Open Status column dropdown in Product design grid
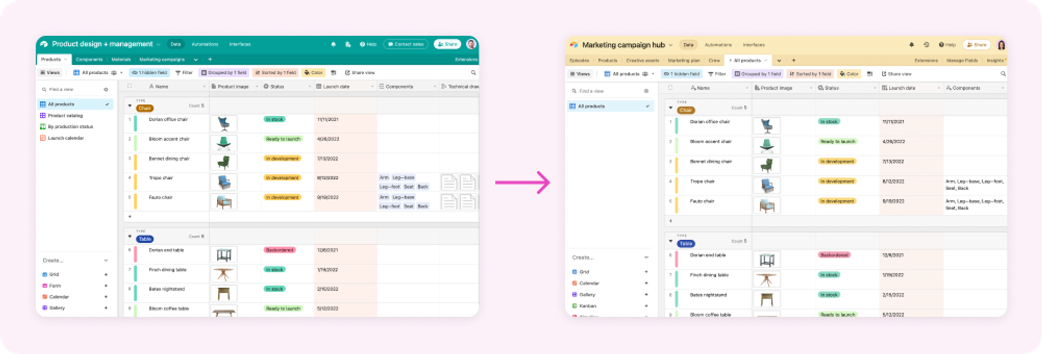Viewport: 1042px width, 354px height. [x=309, y=87]
